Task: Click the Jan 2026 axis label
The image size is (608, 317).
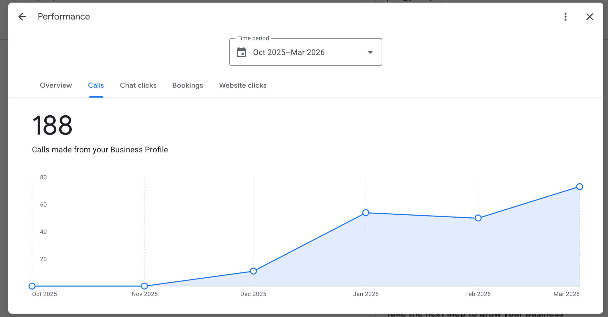Action: coord(366,294)
